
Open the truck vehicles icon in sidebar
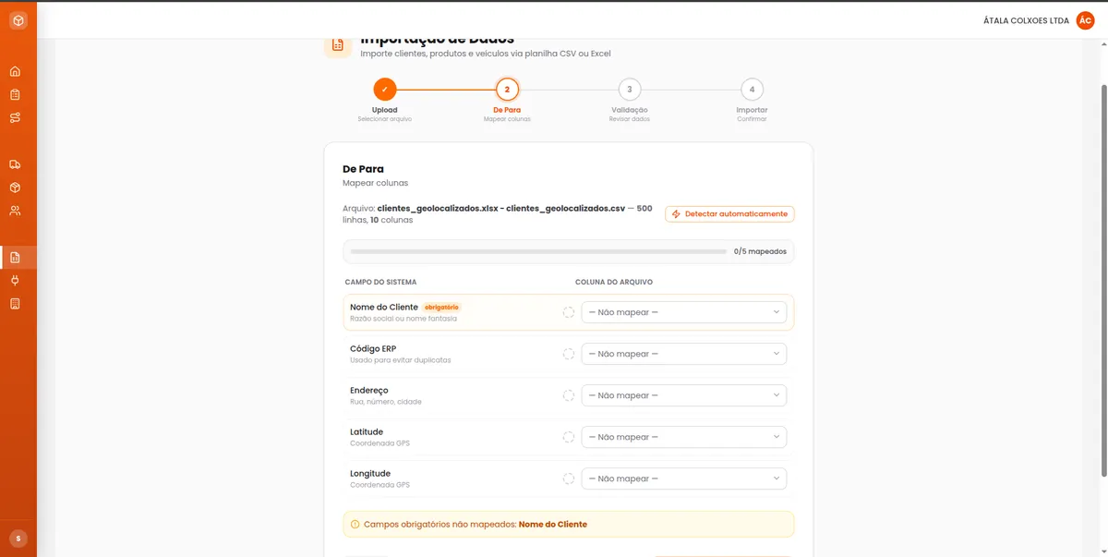coord(15,164)
